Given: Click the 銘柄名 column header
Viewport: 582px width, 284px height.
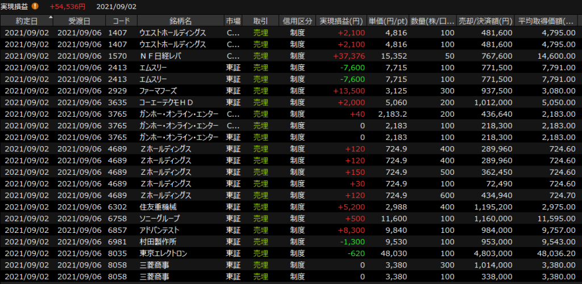Looking at the screenshot, I should pos(180,20).
